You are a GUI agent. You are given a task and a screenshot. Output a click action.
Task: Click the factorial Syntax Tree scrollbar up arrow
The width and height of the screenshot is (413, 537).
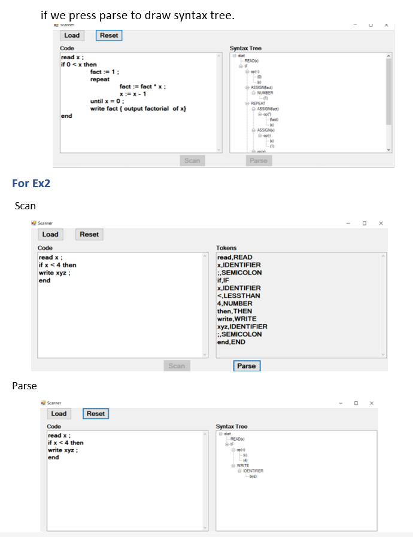(388, 56)
